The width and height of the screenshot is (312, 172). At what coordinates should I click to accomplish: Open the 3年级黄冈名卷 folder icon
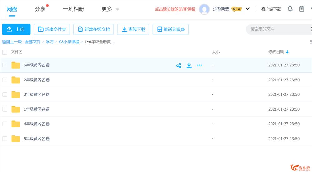point(16,94)
